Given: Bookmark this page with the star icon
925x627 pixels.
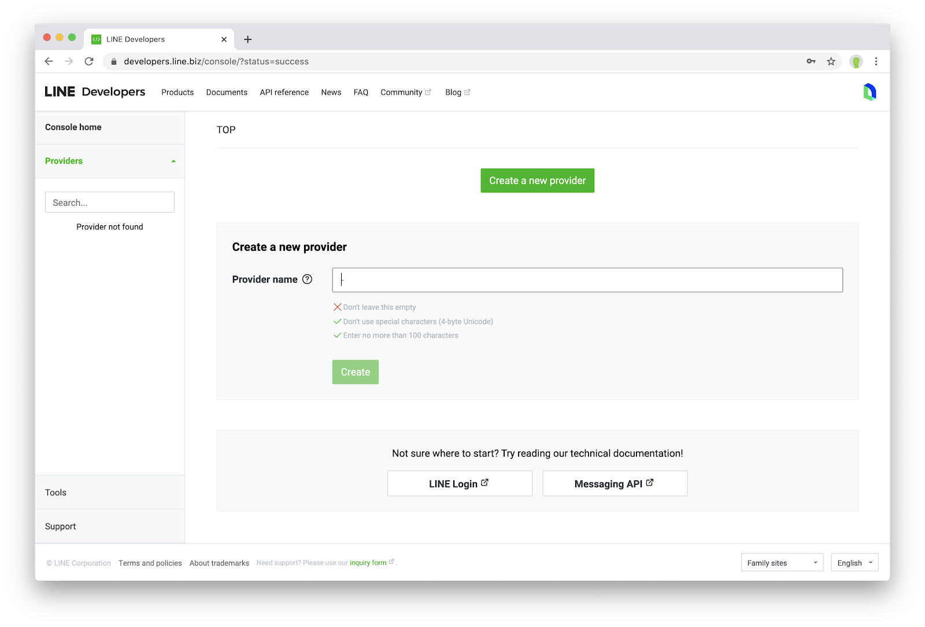Looking at the screenshot, I should 831,61.
